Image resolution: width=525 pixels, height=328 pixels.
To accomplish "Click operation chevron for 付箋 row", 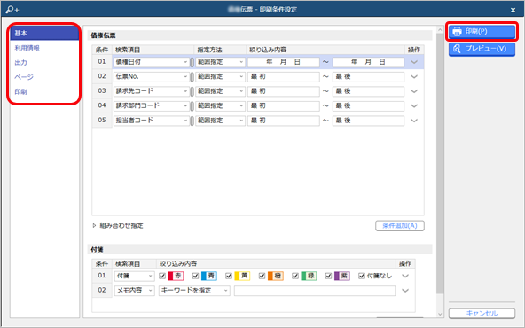I will pyautogui.click(x=405, y=276).
